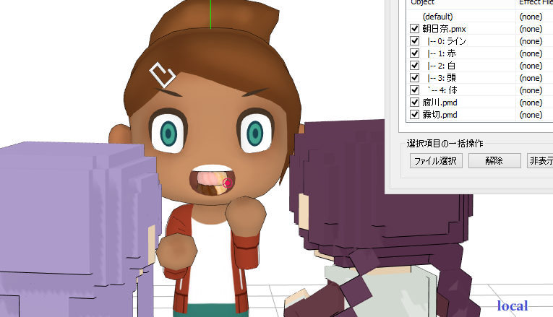Viewport: 553px width, 317px height.
Task: Click the Effect File column header
Action: 534,3
